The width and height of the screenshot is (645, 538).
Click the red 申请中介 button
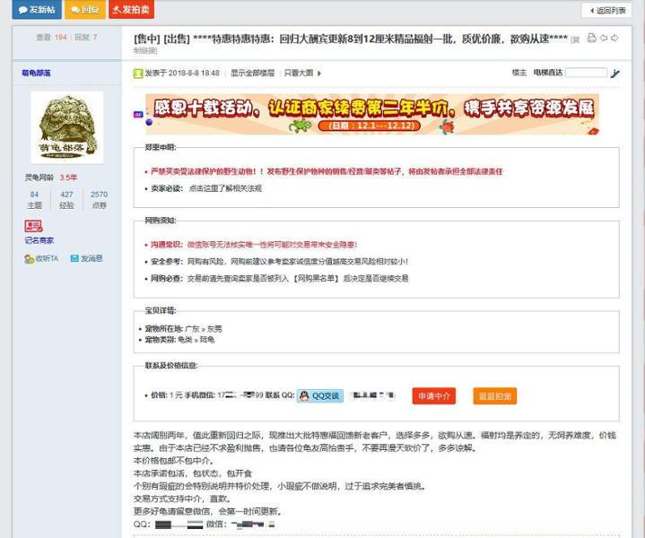click(x=433, y=395)
